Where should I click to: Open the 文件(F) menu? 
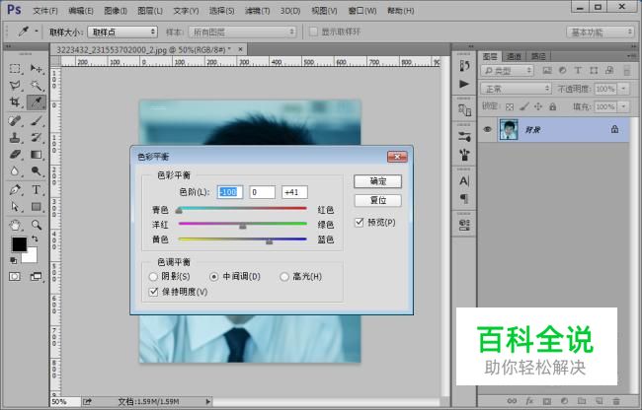[x=45, y=11]
